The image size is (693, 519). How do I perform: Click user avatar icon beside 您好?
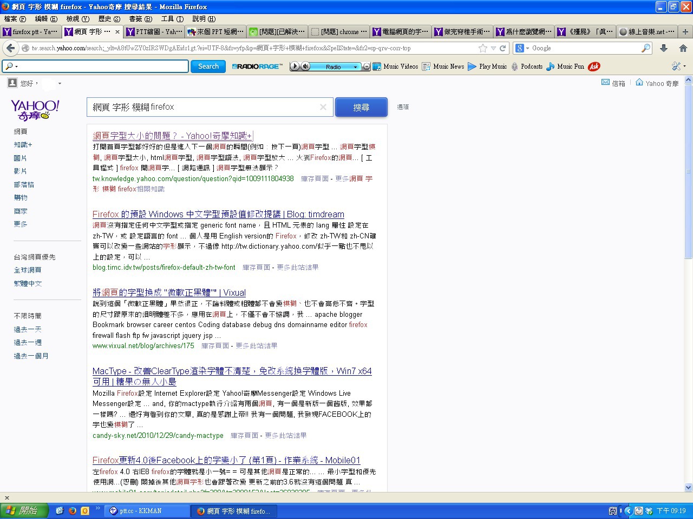pos(12,83)
